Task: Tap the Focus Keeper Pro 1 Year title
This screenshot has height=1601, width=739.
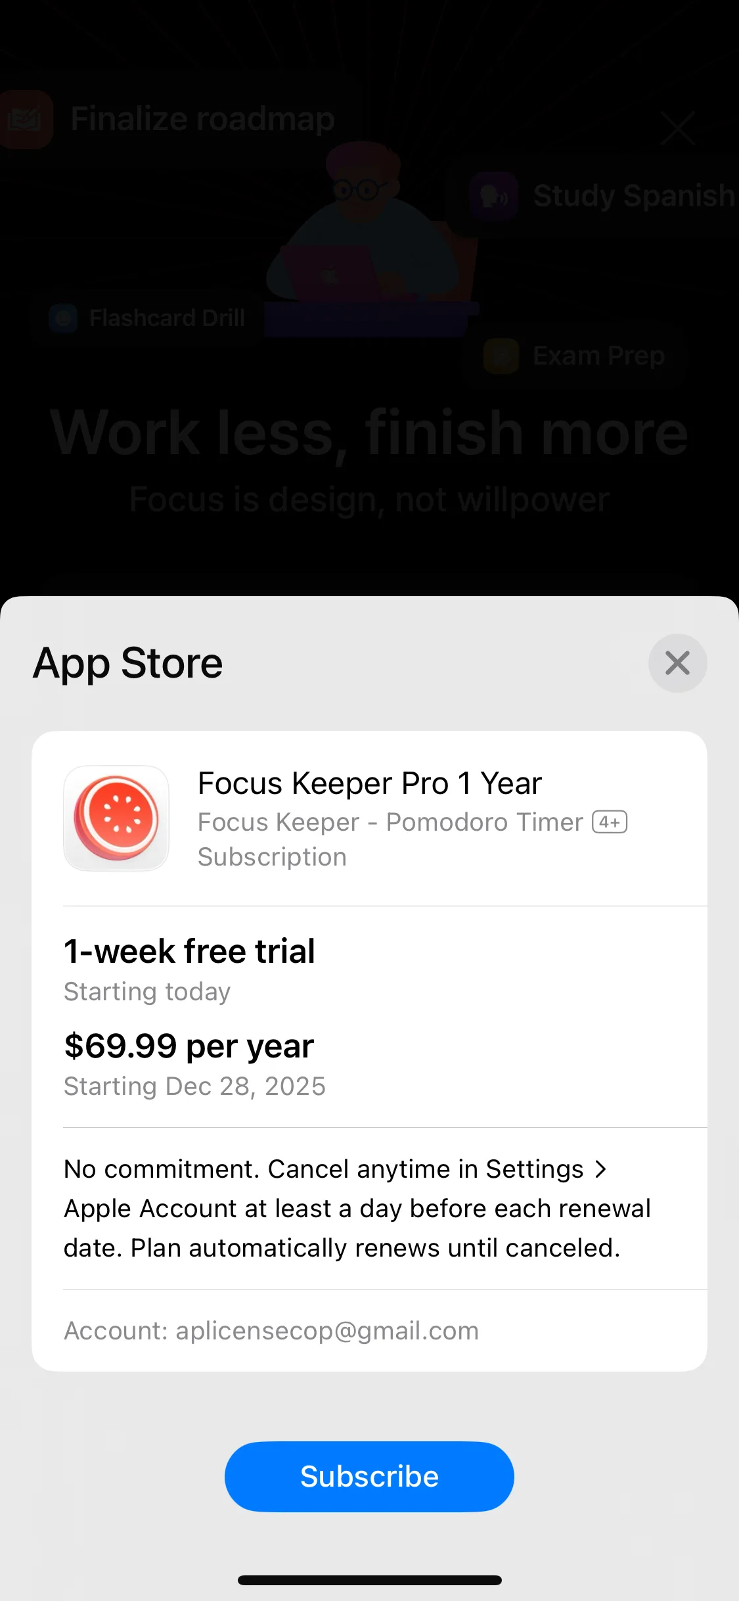Action: coord(370,783)
